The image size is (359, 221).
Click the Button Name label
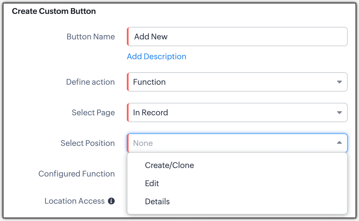(91, 37)
